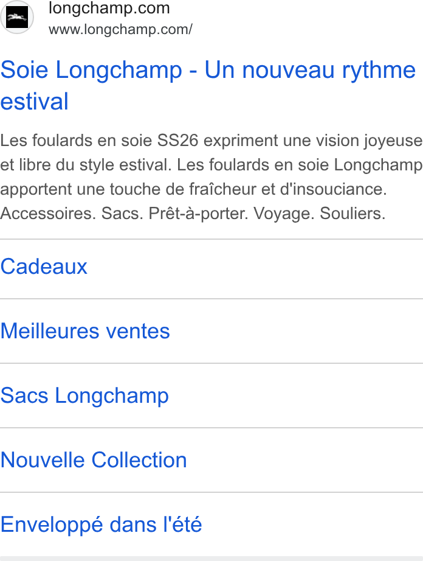Click the Accessoires. Sacs. Prêt-à-porter description line

tap(193, 214)
